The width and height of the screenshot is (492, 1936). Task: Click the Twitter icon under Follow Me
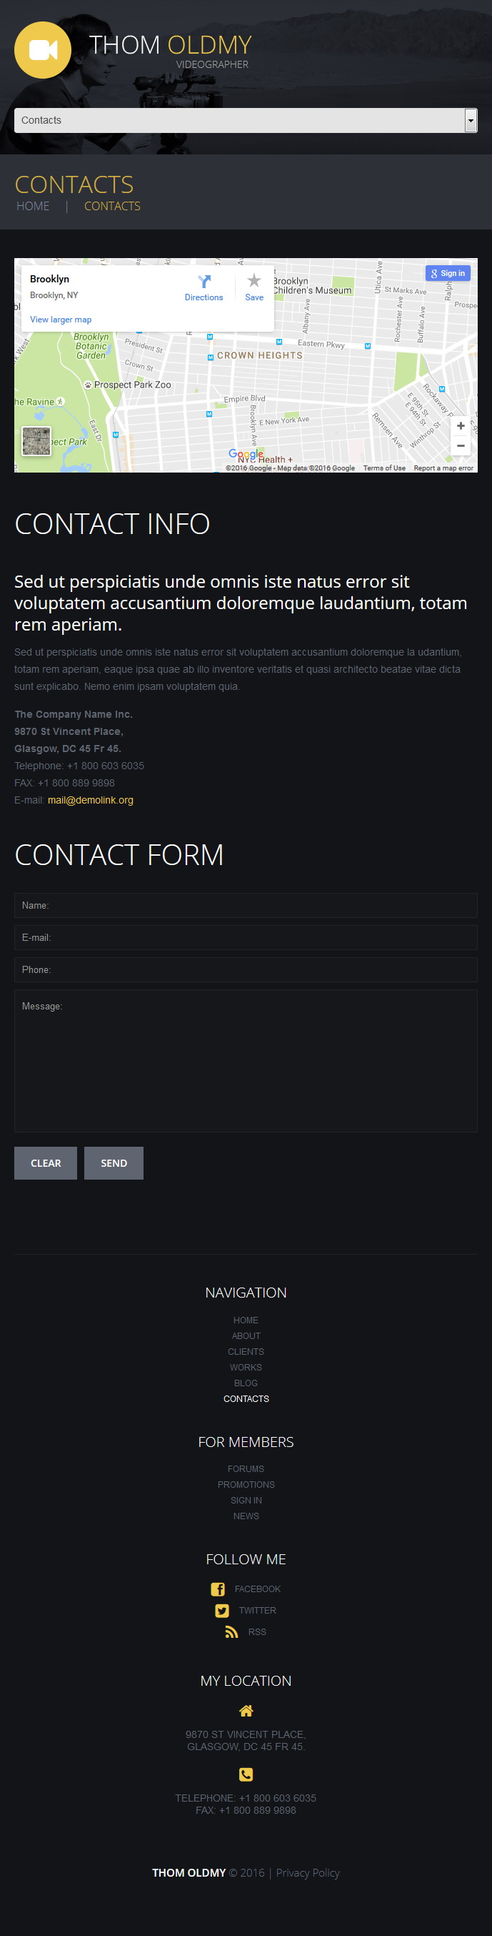221,1611
